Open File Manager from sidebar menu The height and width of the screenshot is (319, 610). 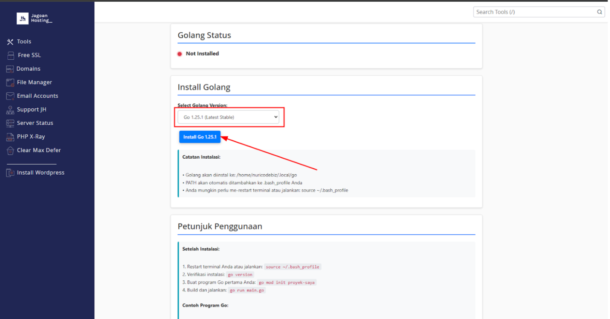(35, 82)
